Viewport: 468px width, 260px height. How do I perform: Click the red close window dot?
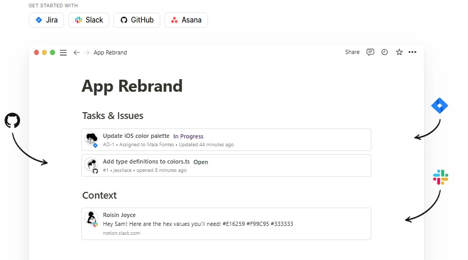click(x=36, y=52)
